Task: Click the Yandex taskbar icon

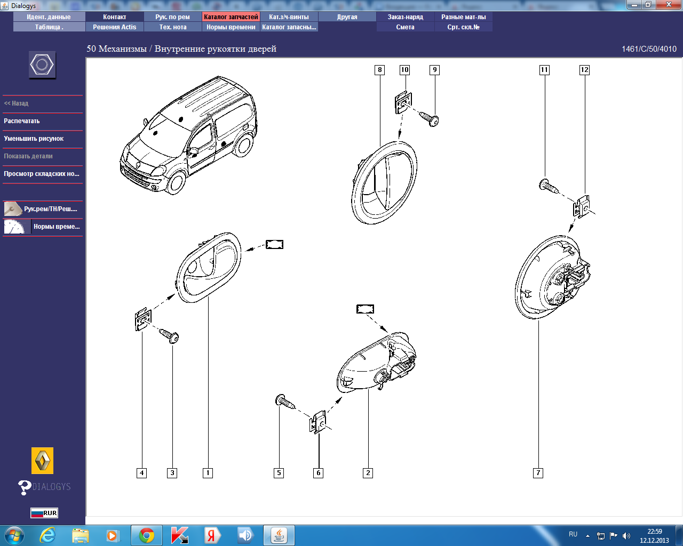Action: pos(212,535)
